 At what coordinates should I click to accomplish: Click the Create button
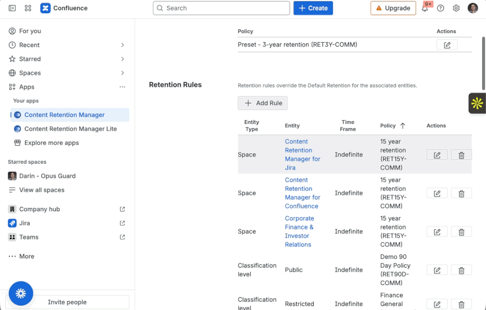[313, 8]
